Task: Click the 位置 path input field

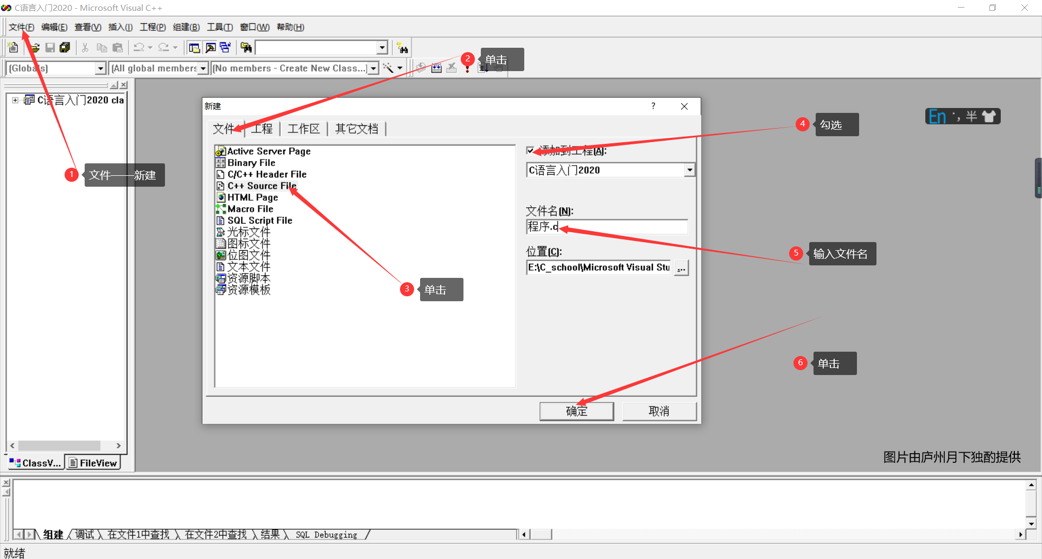Action: point(599,268)
